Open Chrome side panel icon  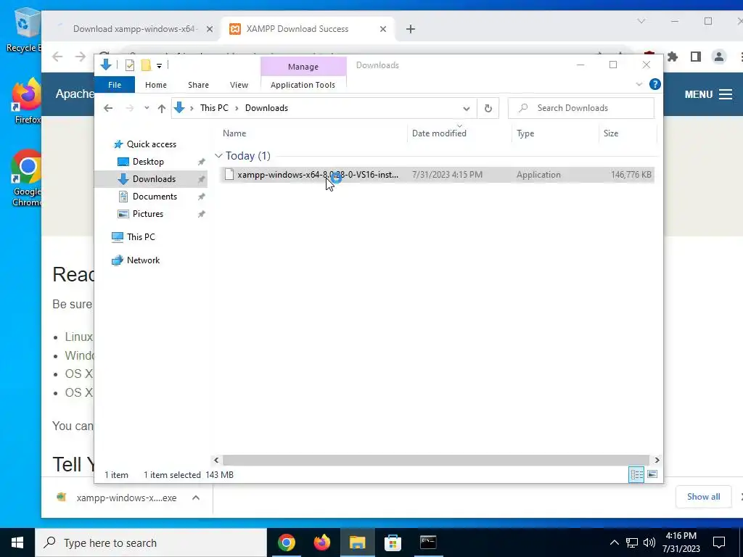(x=696, y=57)
